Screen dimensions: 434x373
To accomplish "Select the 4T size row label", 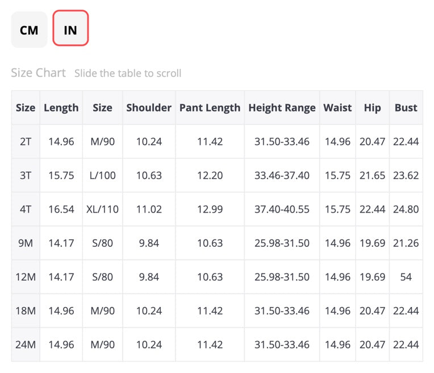I will click(26, 209).
